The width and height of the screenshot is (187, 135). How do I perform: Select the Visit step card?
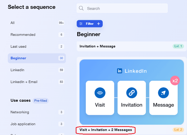click(x=100, y=98)
